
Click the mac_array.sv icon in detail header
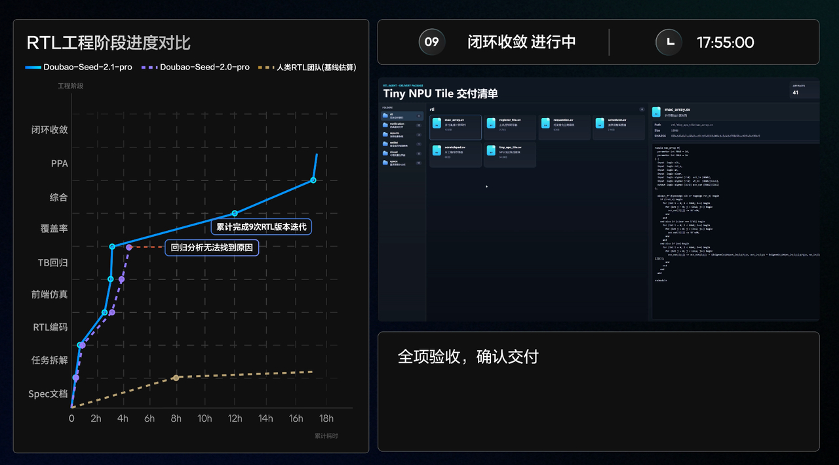click(657, 112)
